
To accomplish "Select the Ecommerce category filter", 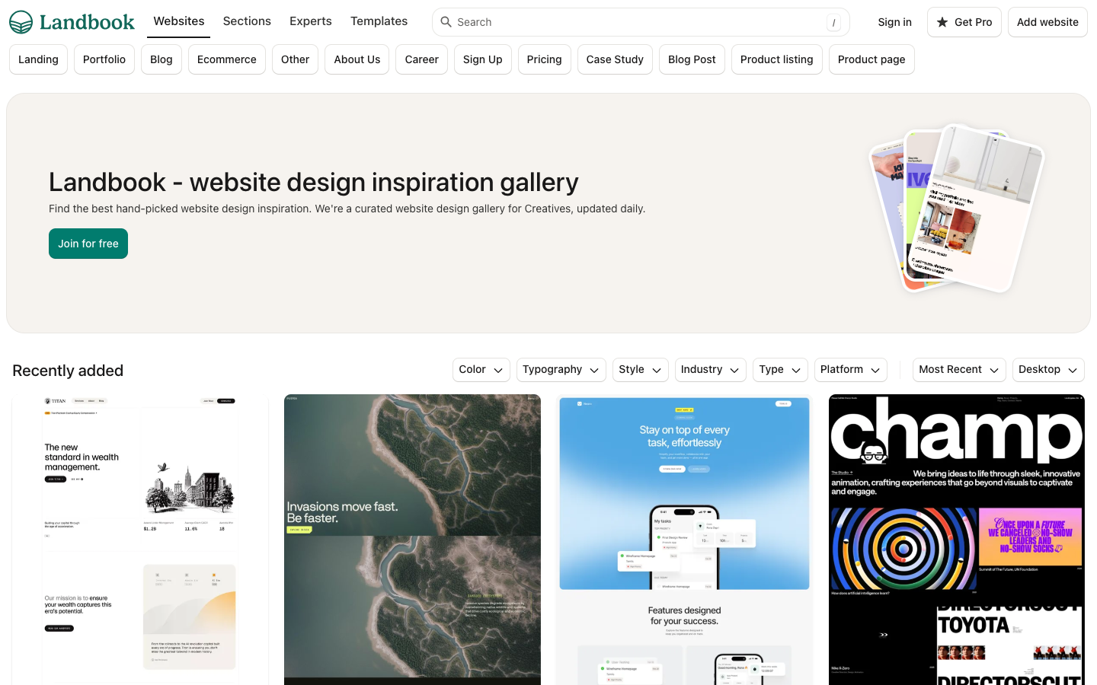I will click(x=227, y=59).
